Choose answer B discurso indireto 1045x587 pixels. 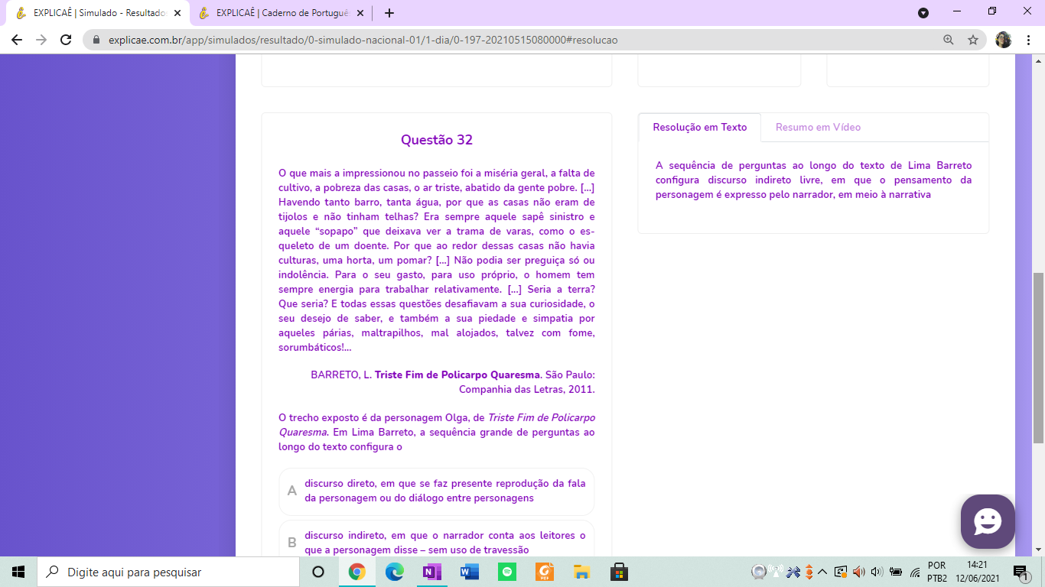tap(437, 539)
